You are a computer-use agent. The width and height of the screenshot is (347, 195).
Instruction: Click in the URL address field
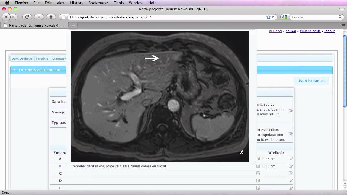(x=167, y=17)
